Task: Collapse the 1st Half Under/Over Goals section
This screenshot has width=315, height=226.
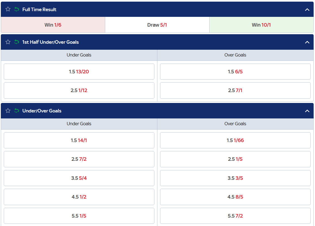Action: 307,42
